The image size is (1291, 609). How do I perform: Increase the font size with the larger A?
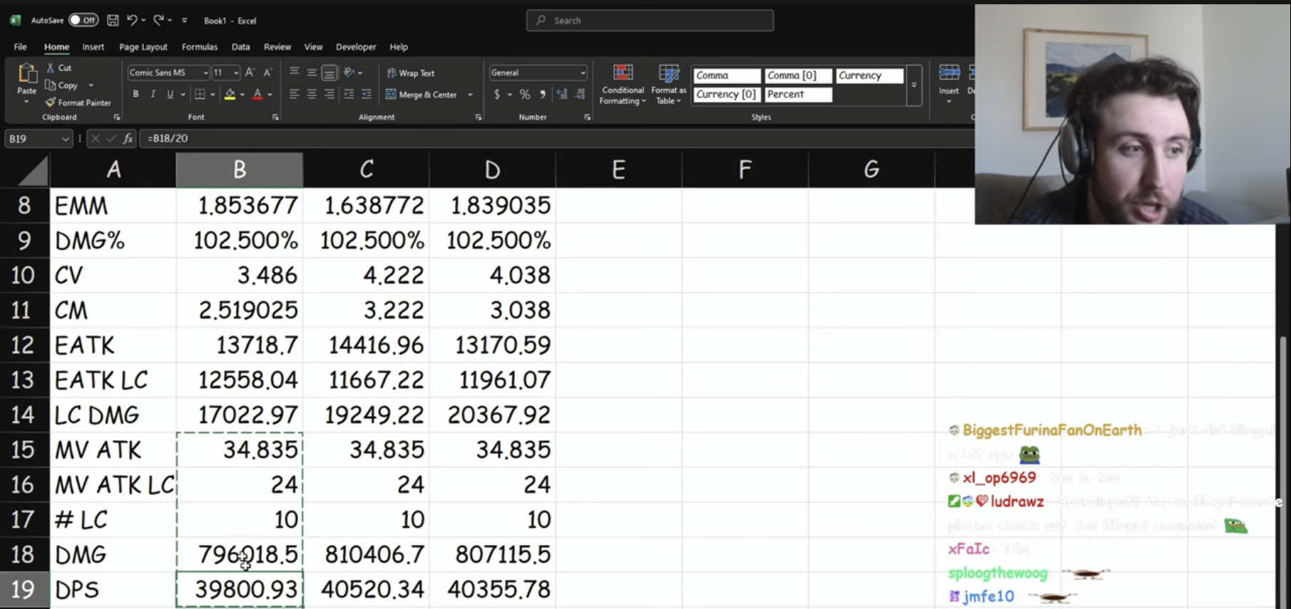point(250,73)
